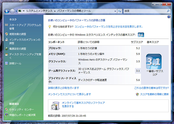This screenshot has width=174, height=124.
Task: Click the プロセッサ subscore 5.2
Action: [138, 48]
